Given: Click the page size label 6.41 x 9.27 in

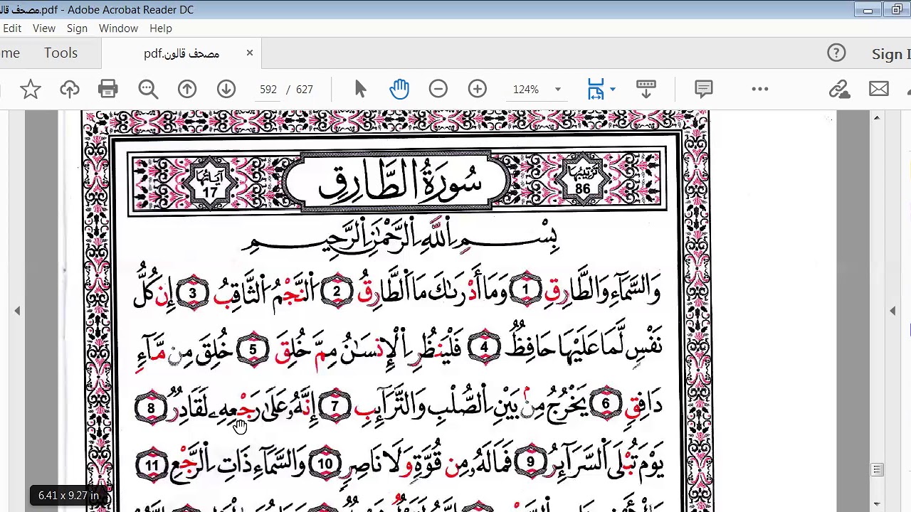Looking at the screenshot, I should tap(68, 495).
